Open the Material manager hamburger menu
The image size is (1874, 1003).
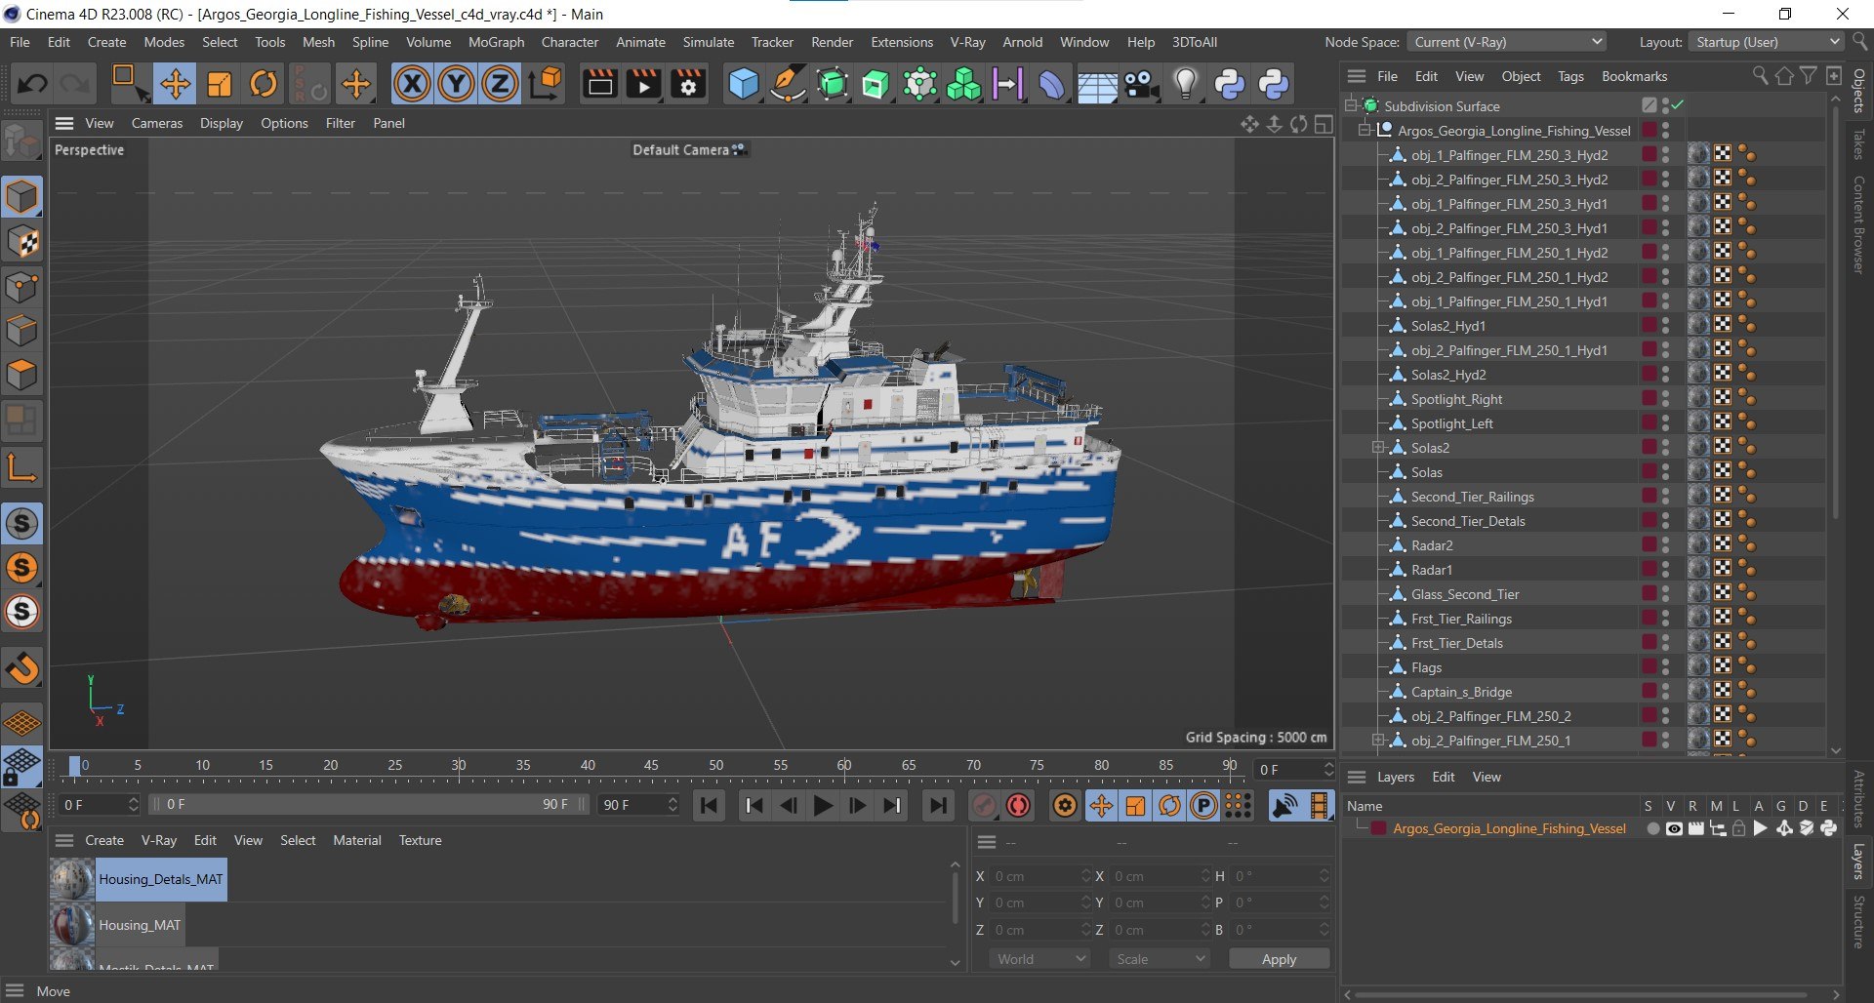click(64, 840)
